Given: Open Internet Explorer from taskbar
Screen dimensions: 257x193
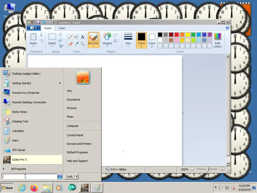Looking at the screenshot, I should (22, 188).
